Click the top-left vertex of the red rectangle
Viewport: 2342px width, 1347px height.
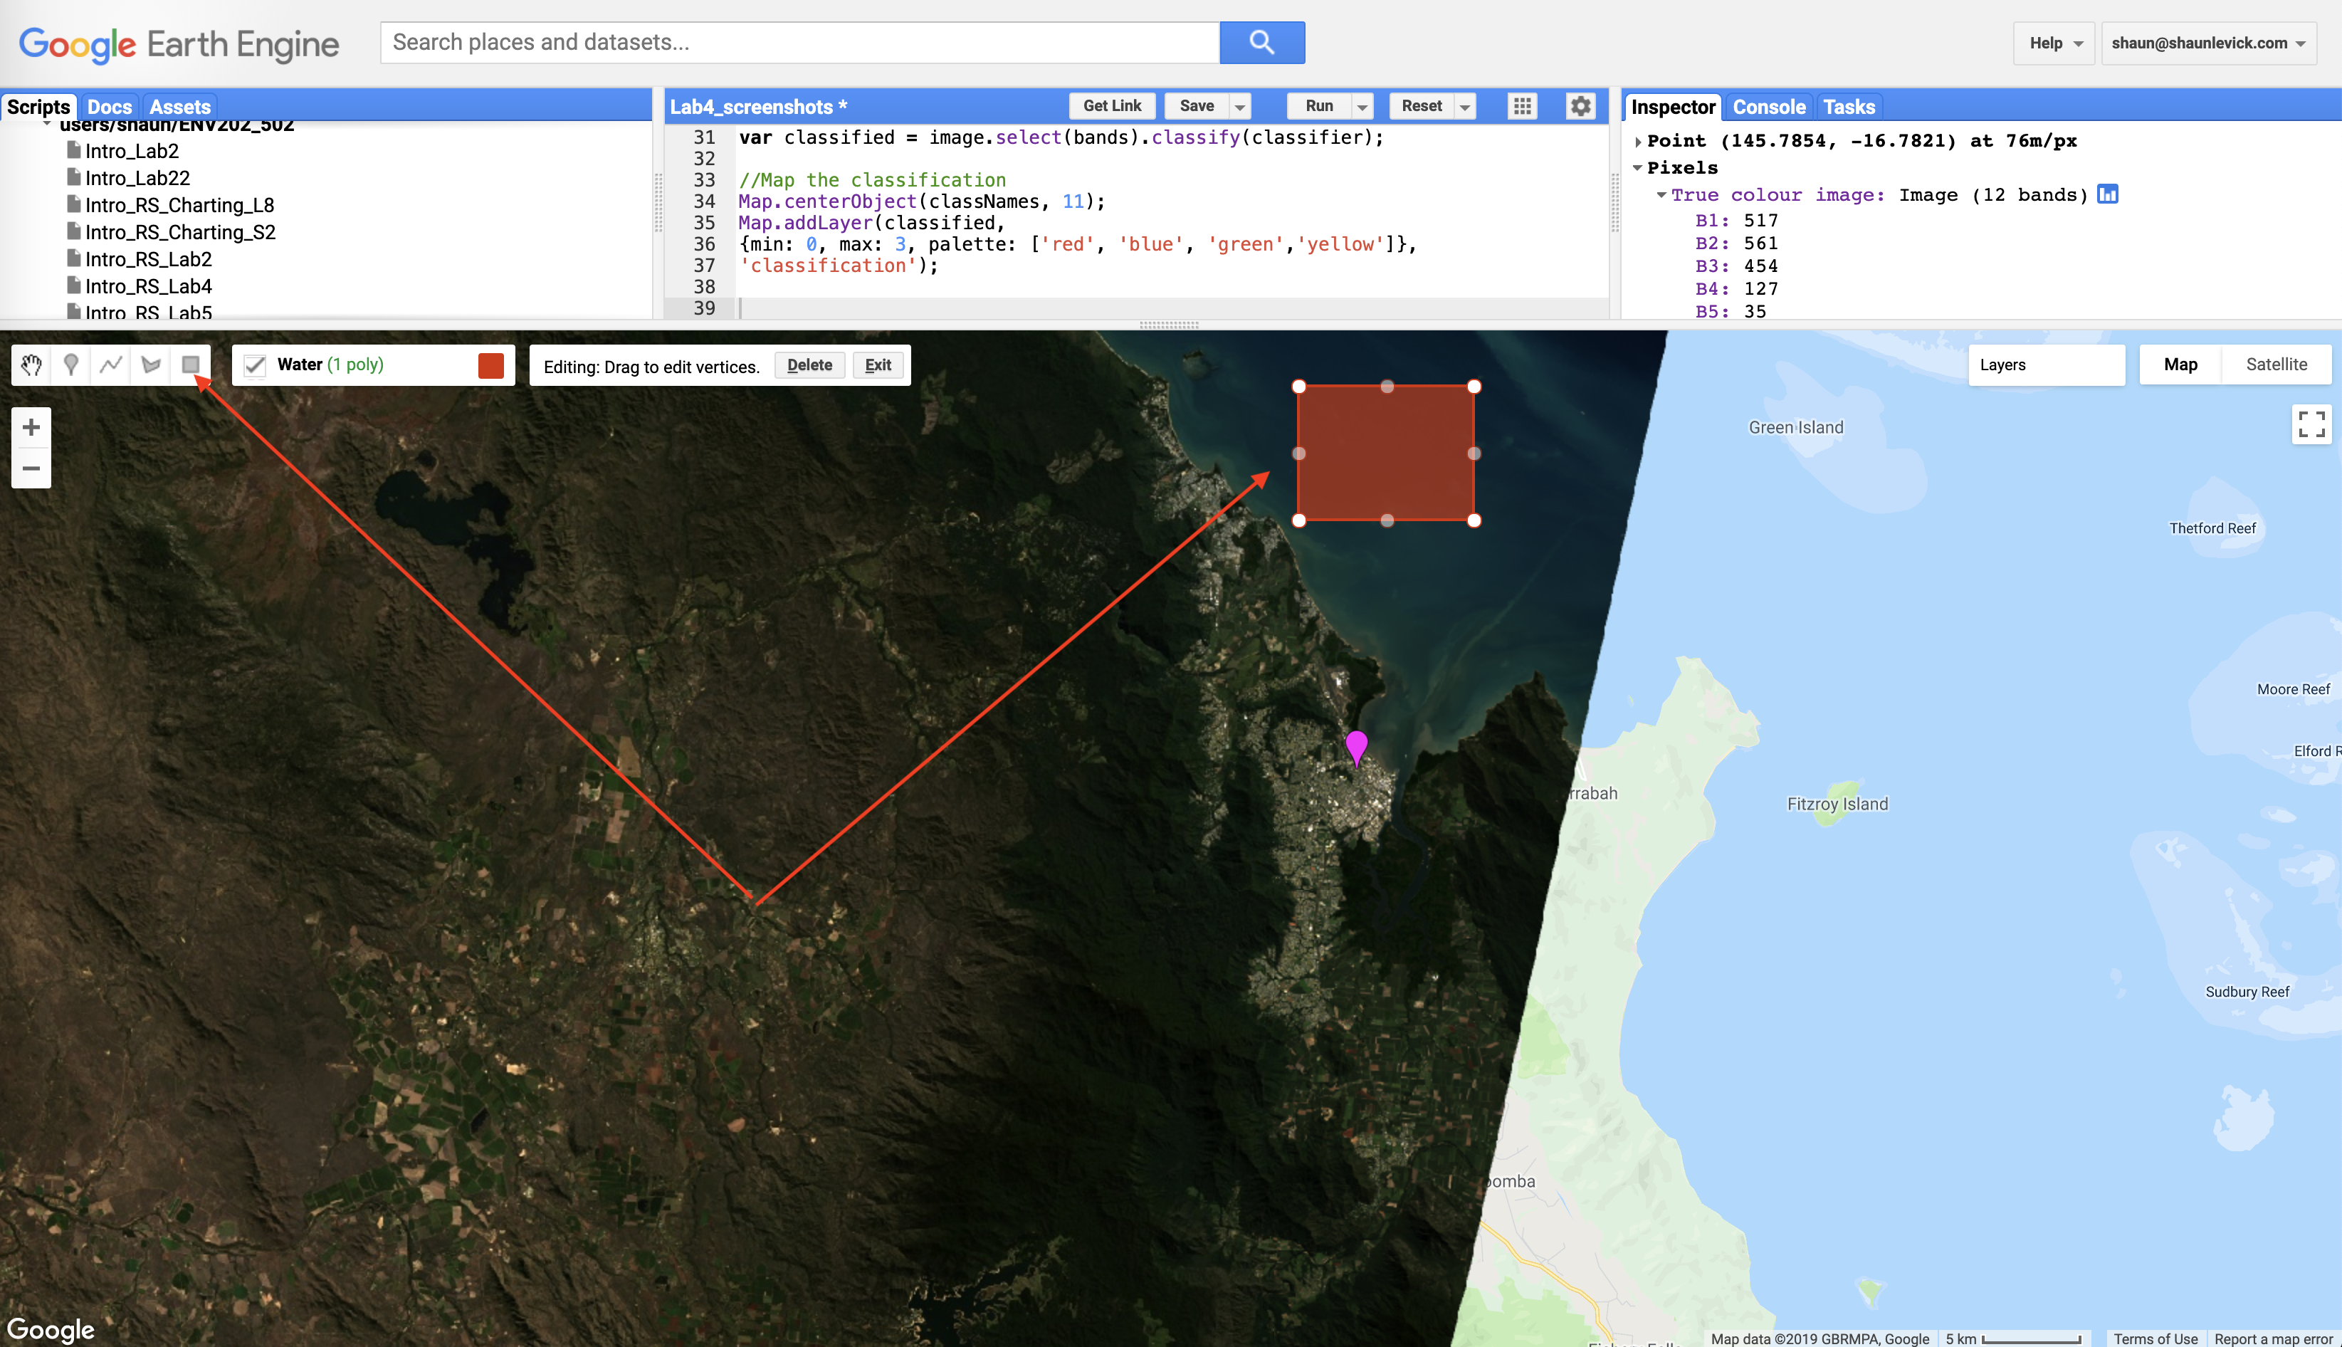pyautogui.click(x=1298, y=387)
